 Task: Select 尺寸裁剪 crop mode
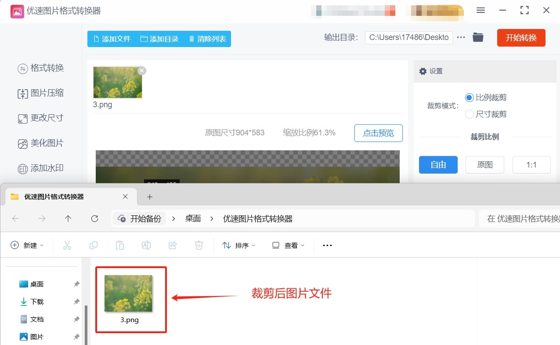pyautogui.click(x=470, y=114)
